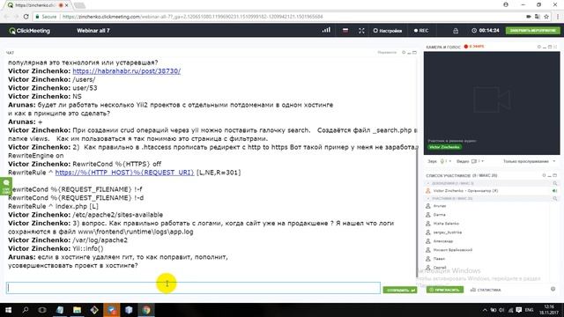The height and width of the screenshot is (317, 564).
Task: Select attendee Darma in the list
Action: pyautogui.click(x=439, y=215)
